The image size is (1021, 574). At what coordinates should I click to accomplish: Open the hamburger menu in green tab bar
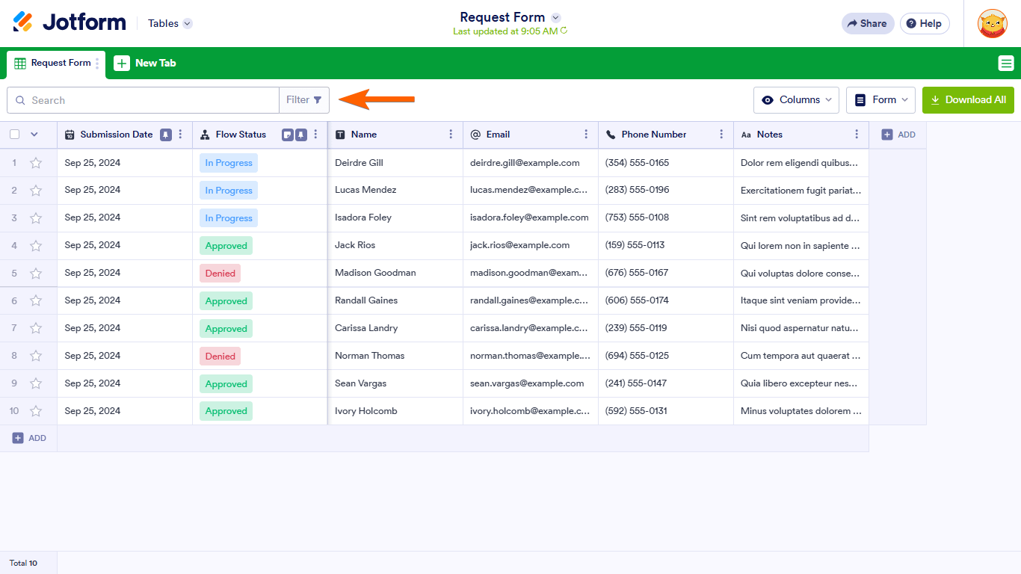1006,64
